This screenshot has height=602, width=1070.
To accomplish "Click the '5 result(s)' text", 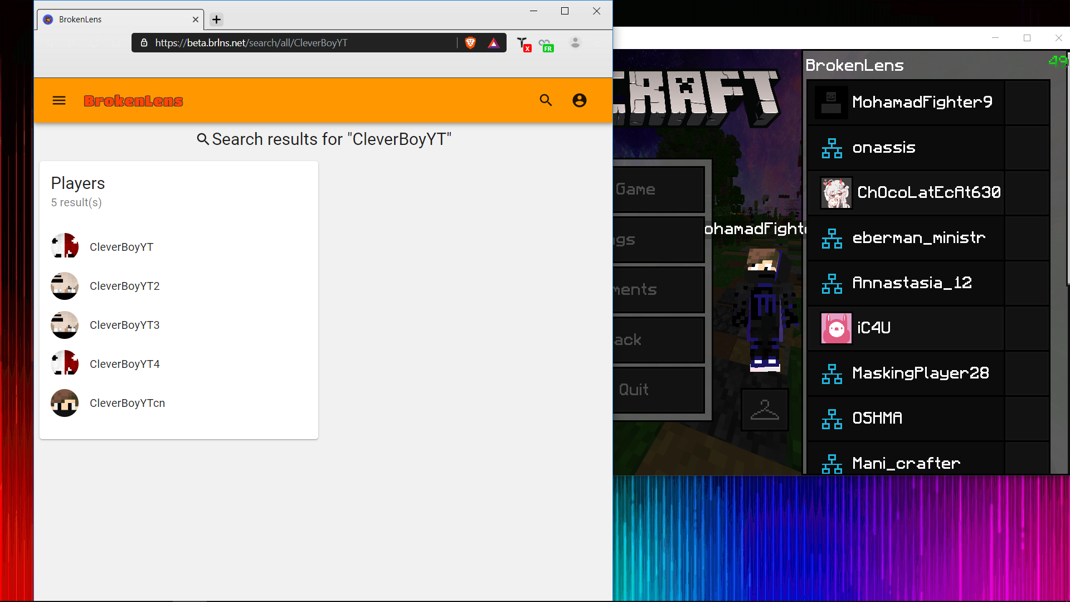I will click(76, 202).
